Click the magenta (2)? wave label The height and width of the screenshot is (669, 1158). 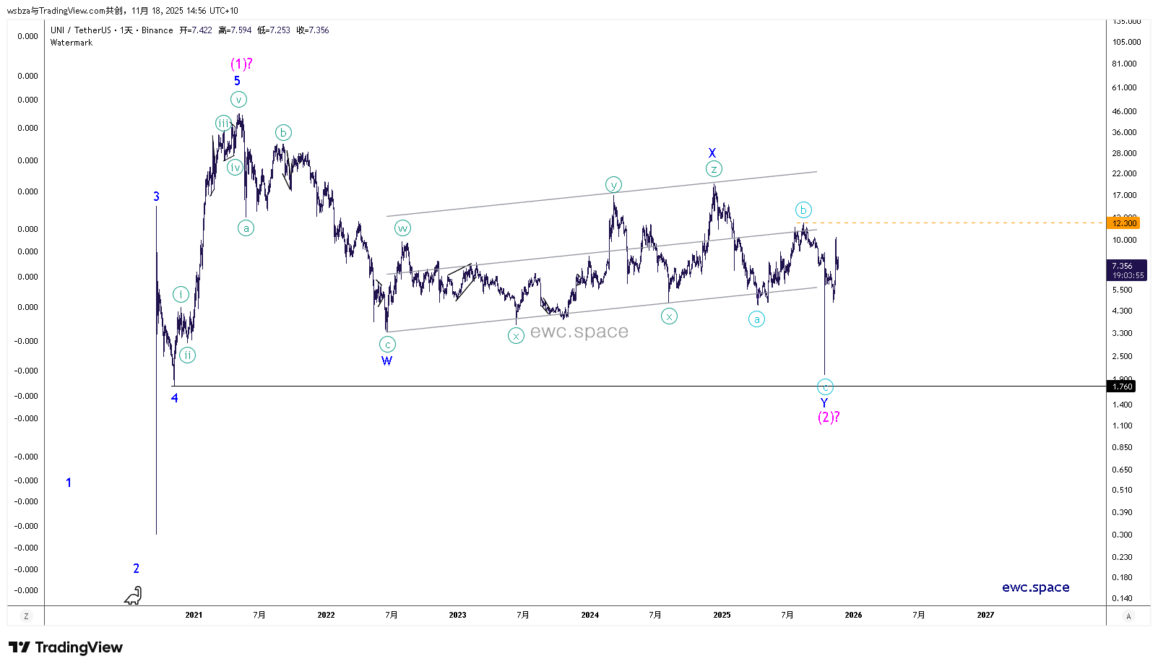pos(829,417)
